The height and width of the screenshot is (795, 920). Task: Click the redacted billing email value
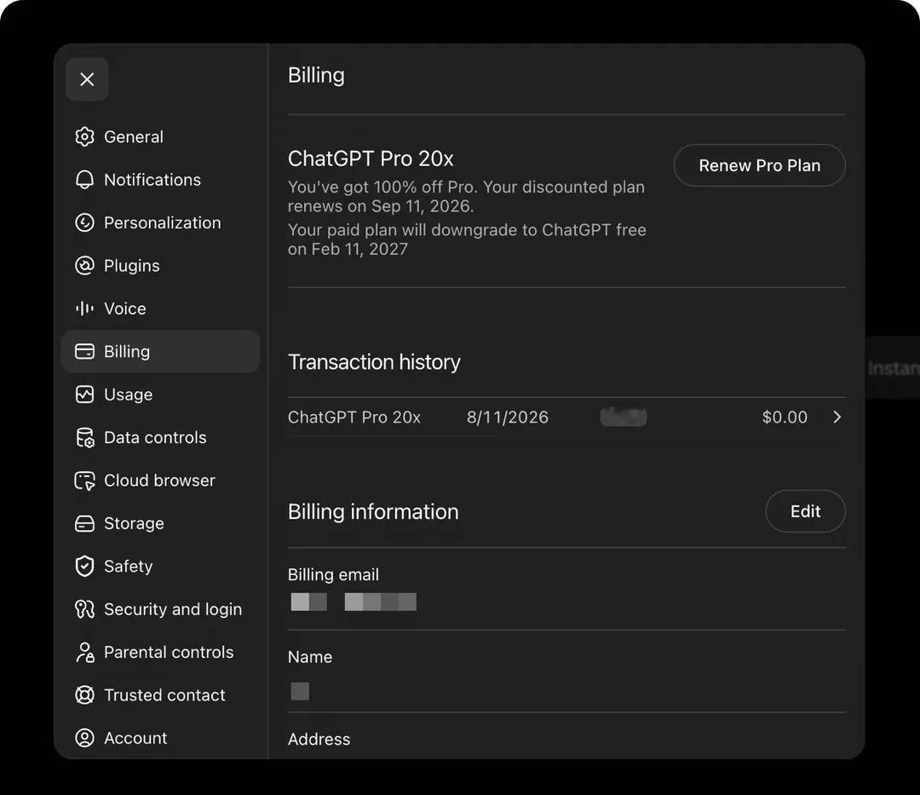[x=354, y=602]
